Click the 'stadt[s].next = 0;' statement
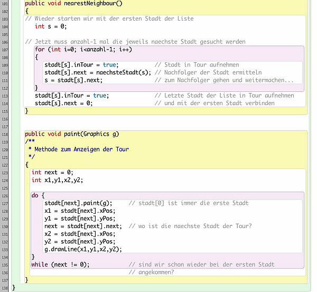 point(63,103)
